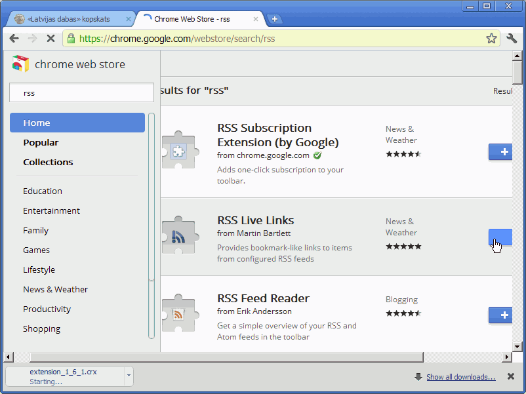Click the verified checkmark next to chrome.google.com
The height and width of the screenshot is (394, 526).
point(317,155)
